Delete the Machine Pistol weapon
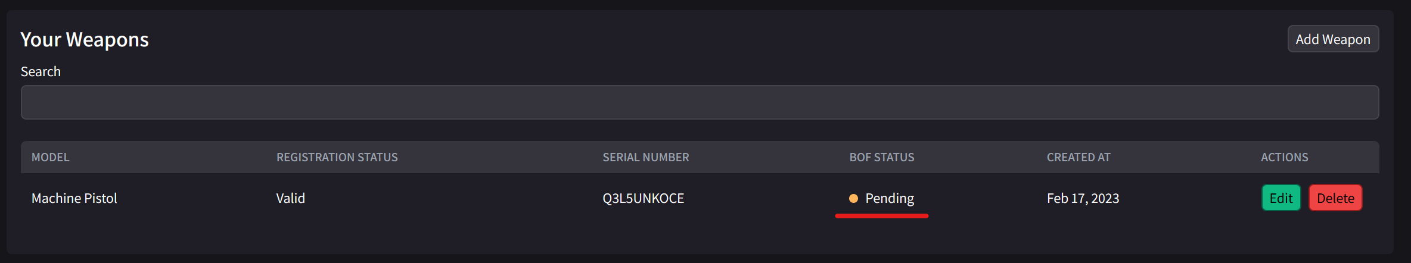Screen dimensions: 1411x263 pos(1335,198)
